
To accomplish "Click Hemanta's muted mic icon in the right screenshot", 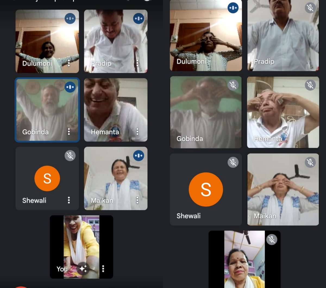I will tap(310, 85).
